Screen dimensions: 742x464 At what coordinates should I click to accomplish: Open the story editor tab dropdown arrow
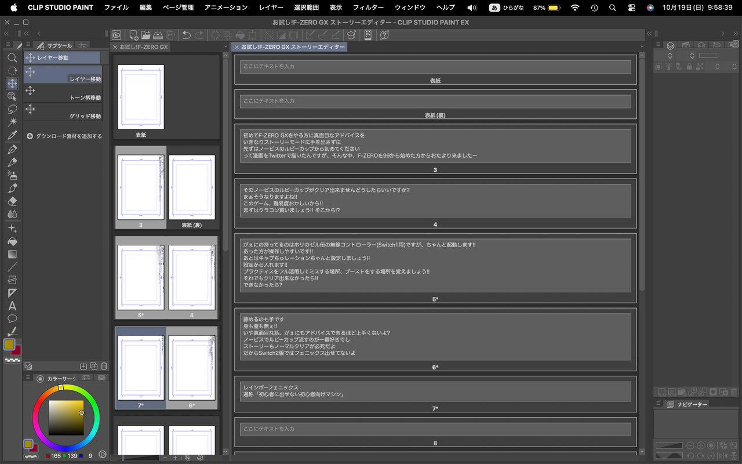(642, 46)
